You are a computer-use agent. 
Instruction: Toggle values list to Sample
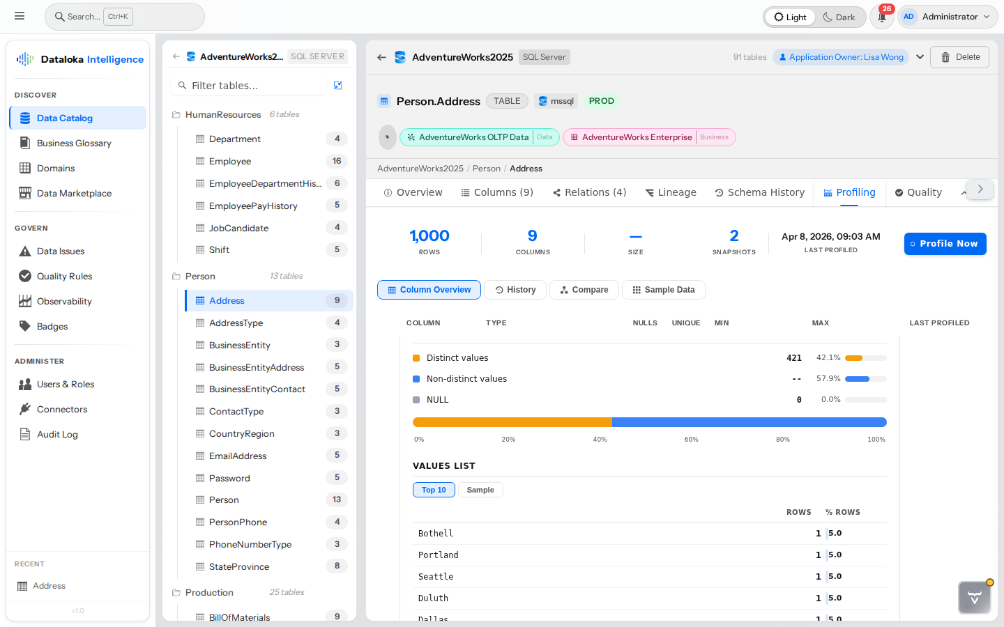tap(480, 490)
